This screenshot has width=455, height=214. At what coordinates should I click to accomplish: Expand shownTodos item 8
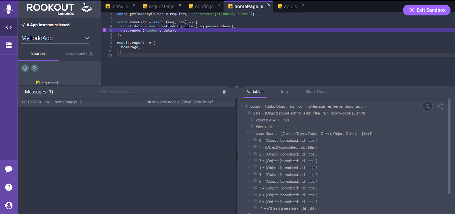[x=250, y=195]
